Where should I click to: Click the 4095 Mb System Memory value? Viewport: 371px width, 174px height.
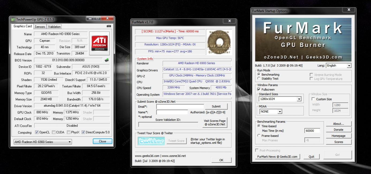coord(221,88)
